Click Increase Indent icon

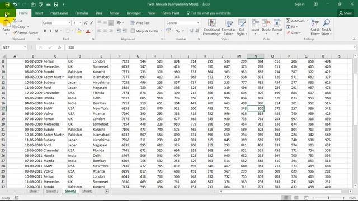click(x=125, y=31)
